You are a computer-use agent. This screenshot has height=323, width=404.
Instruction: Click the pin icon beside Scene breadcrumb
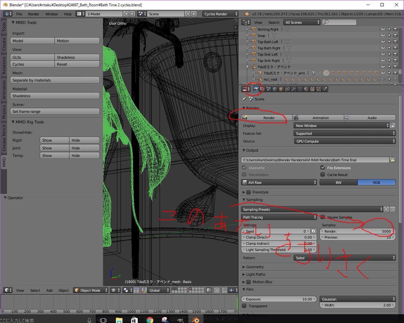point(244,99)
